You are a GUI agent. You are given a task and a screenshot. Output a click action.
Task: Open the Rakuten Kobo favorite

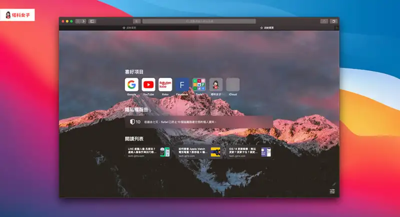point(165,84)
